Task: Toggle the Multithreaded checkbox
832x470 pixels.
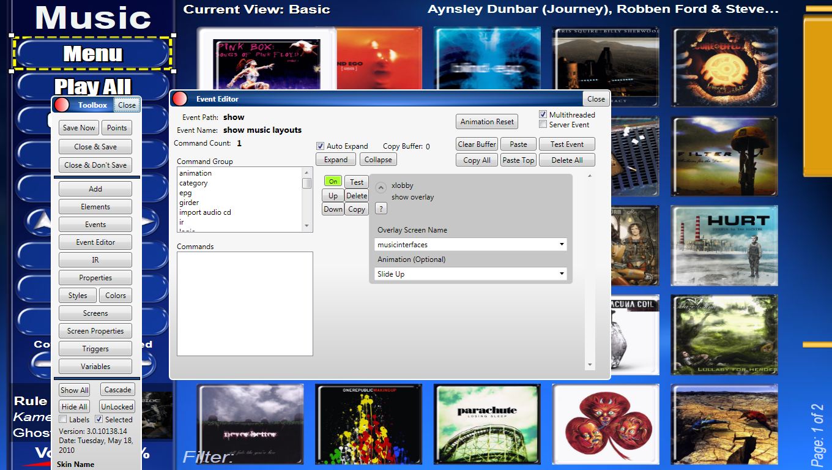Action: 543,114
